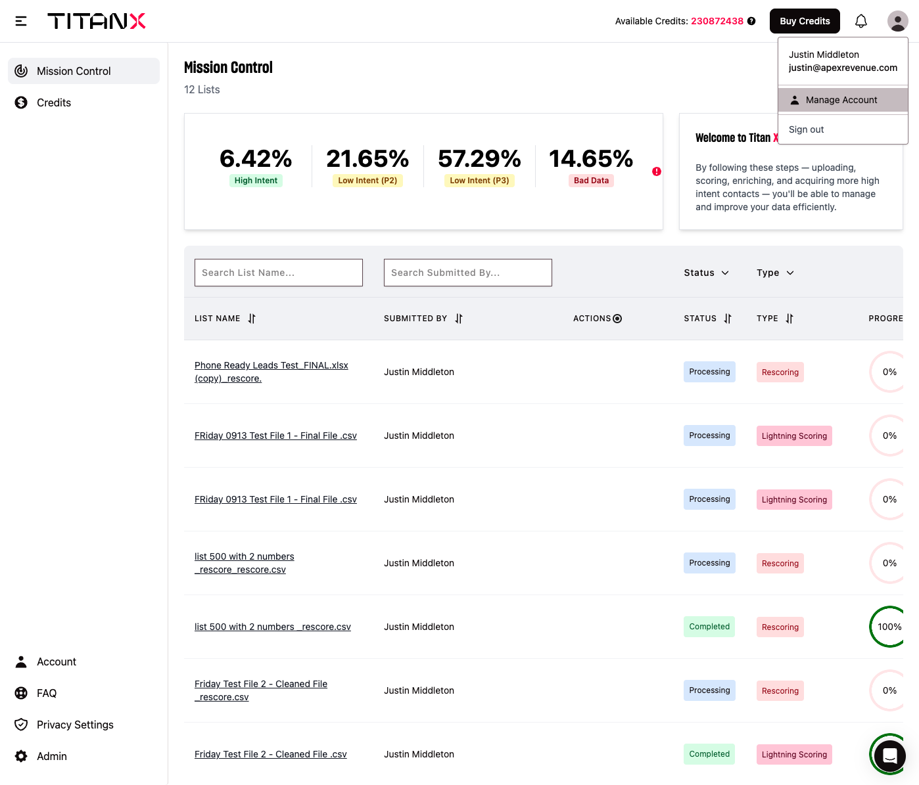This screenshot has width=919, height=785.
Task: Click the 57.29% statistic
Action: [479, 158]
